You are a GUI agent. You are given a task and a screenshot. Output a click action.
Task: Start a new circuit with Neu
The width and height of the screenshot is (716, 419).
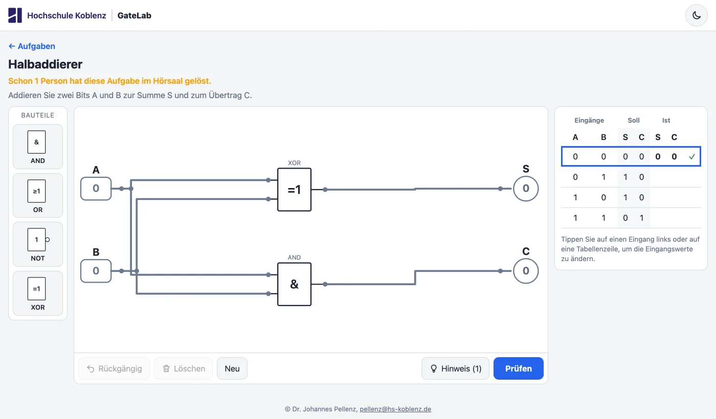pos(232,368)
